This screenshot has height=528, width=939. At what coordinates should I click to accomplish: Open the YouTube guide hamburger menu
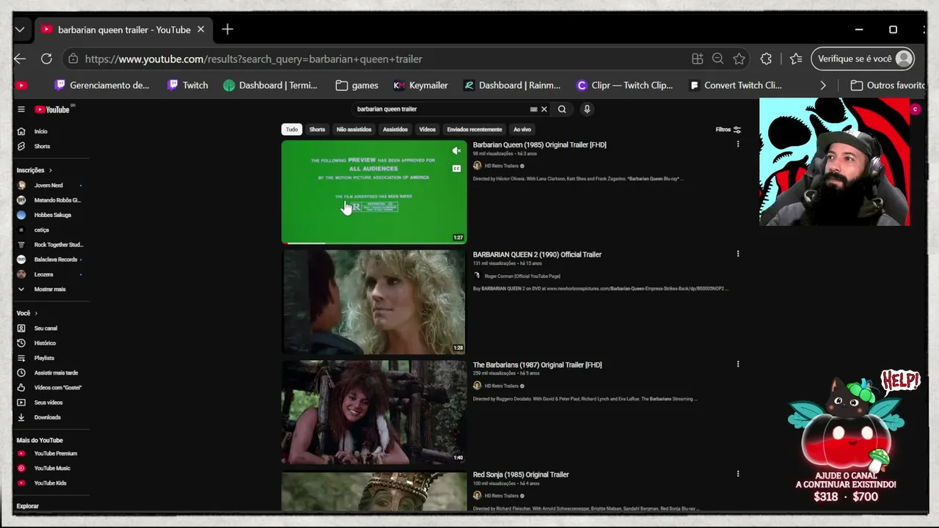coord(21,109)
